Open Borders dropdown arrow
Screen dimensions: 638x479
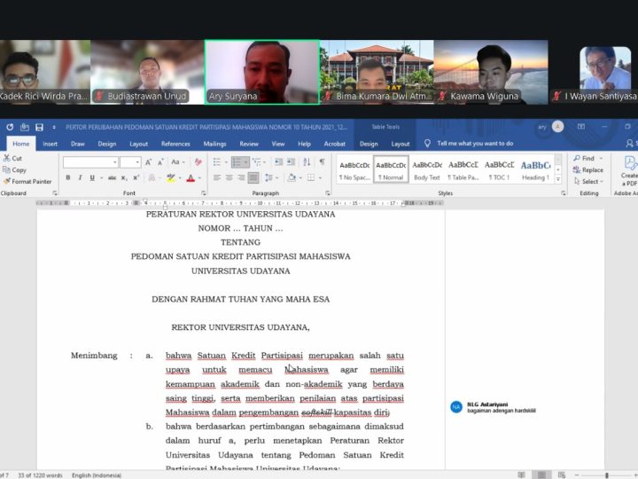[320, 178]
